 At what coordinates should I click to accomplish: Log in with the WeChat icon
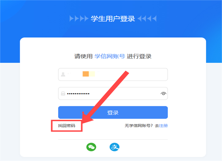[x=91, y=147]
